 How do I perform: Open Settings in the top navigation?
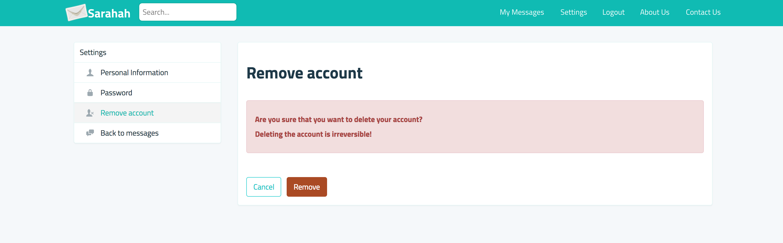(x=574, y=12)
